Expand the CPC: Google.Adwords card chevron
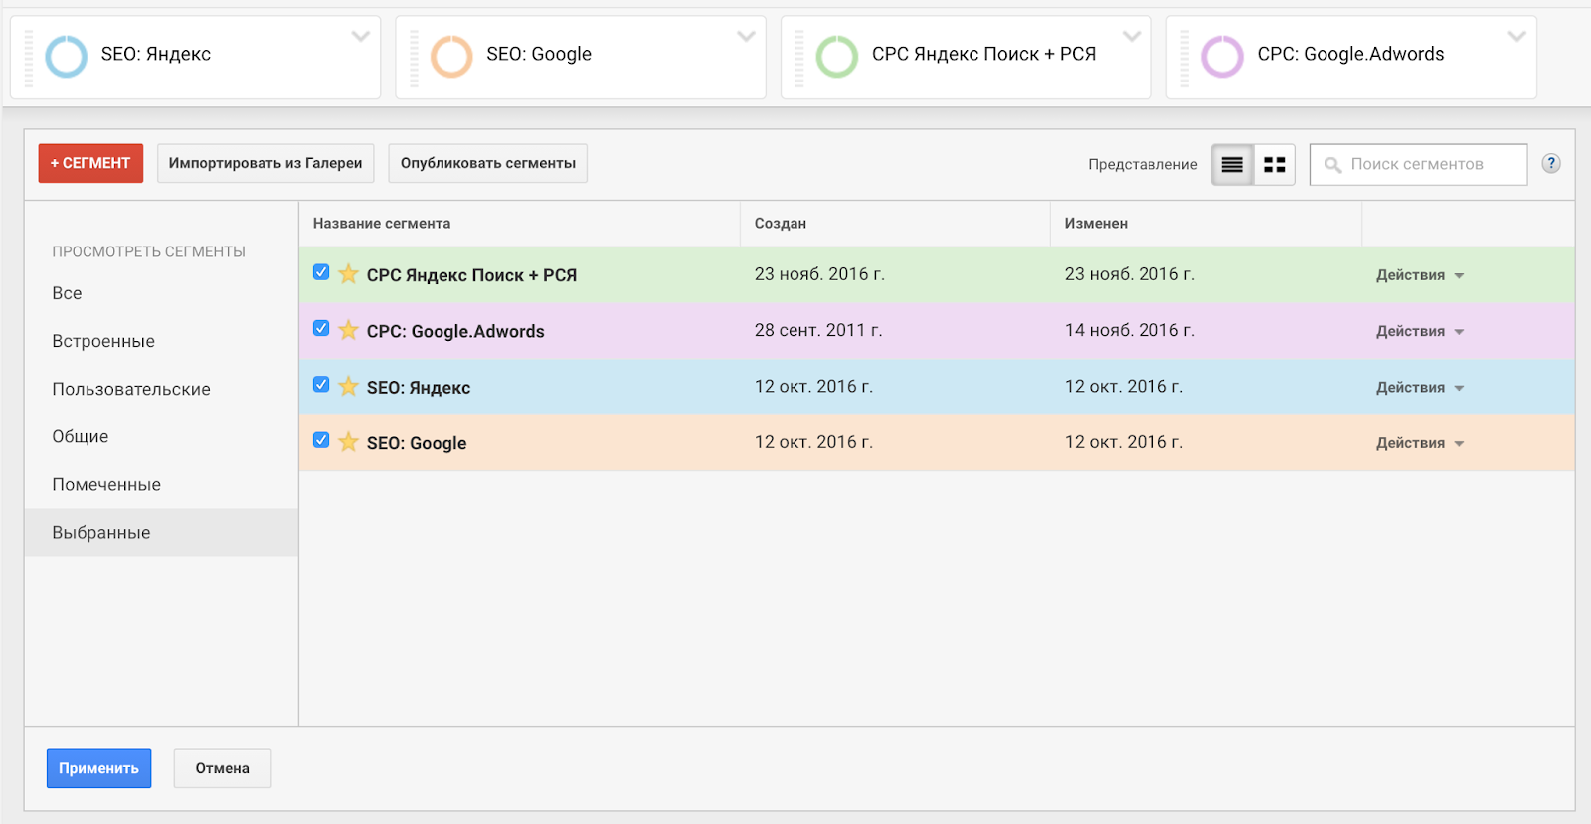This screenshot has width=1591, height=824. click(x=1516, y=37)
